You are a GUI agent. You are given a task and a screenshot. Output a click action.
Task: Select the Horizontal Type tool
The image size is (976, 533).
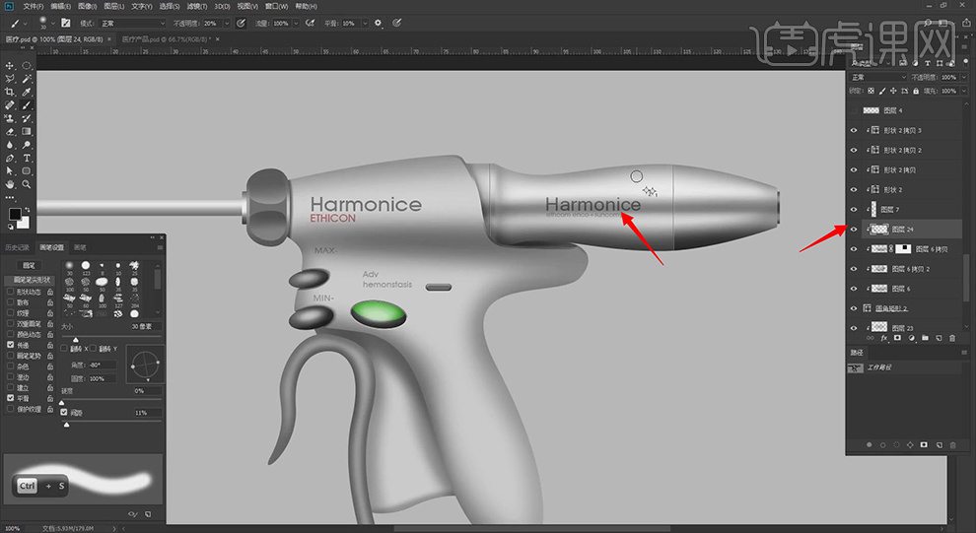[x=27, y=158]
